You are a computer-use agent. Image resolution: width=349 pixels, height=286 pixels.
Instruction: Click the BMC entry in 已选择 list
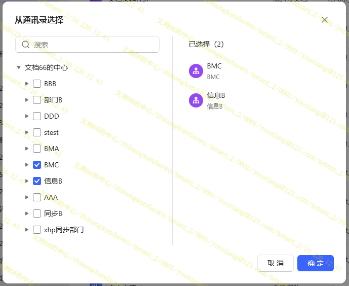pyautogui.click(x=214, y=66)
